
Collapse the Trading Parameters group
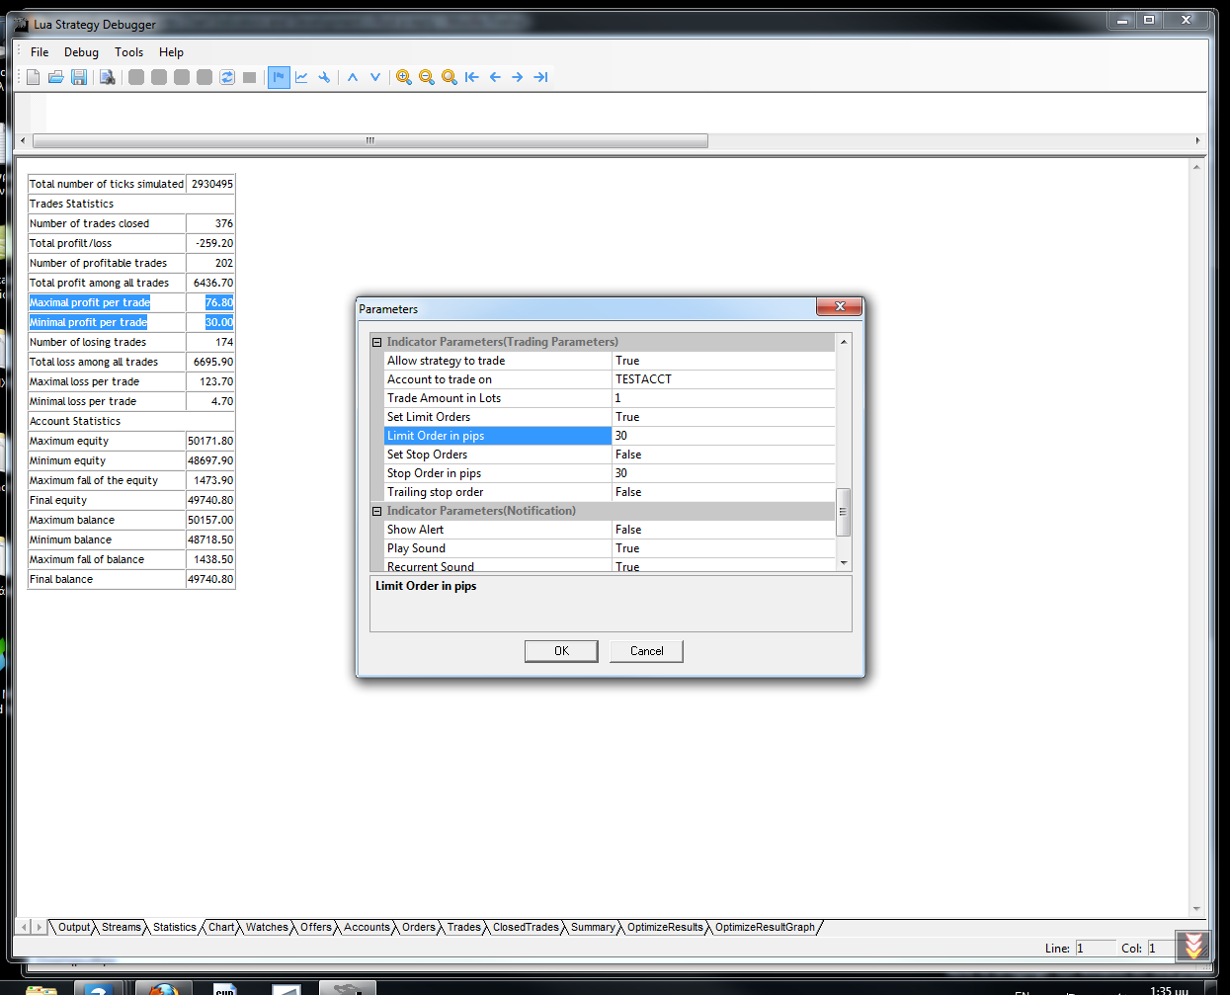376,342
